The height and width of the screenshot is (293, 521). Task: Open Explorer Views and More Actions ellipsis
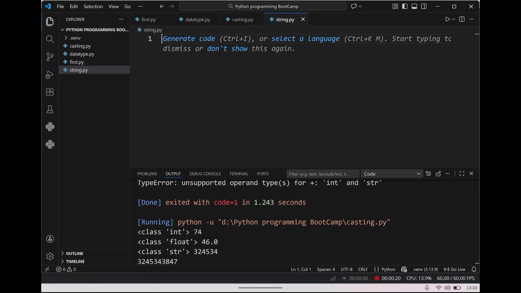pos(121,19)
